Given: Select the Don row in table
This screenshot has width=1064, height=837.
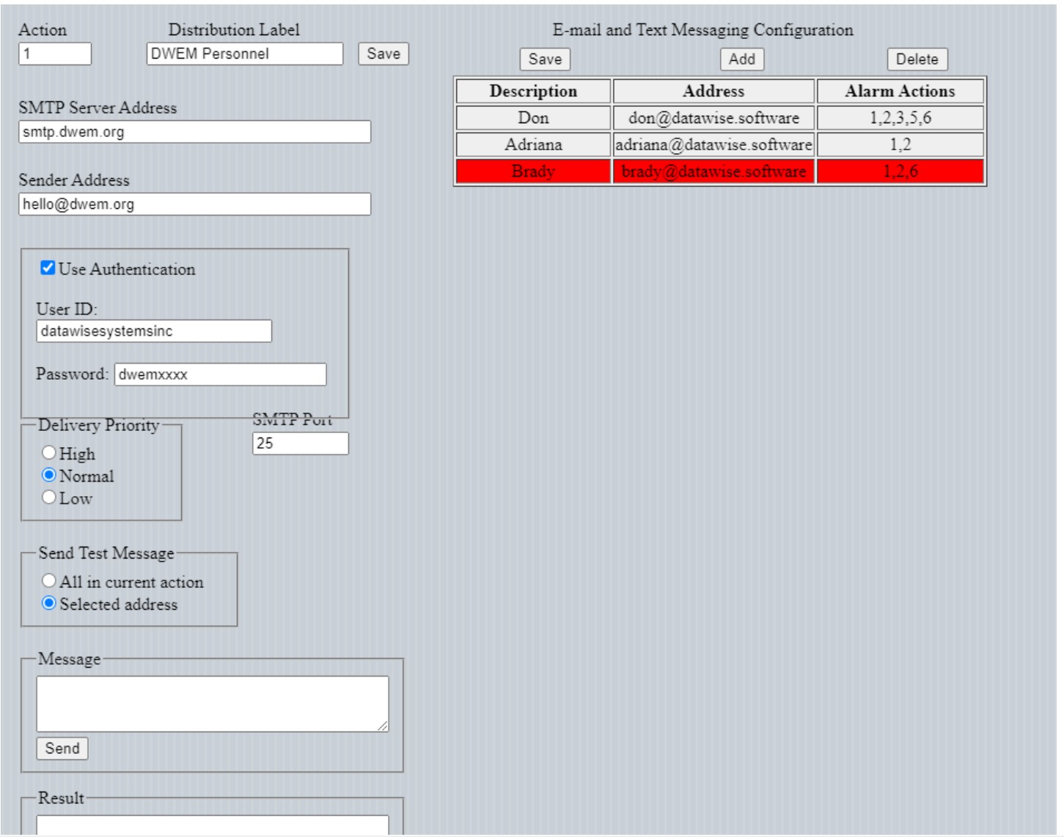Looking at the screenshot, I should click(x=533, y=118).
